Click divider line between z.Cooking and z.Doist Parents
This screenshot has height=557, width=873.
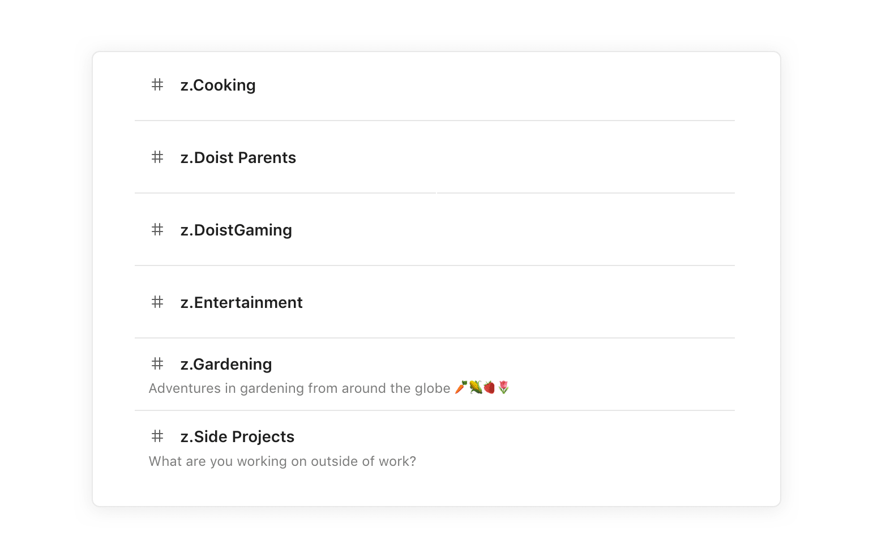coord(435,121)
